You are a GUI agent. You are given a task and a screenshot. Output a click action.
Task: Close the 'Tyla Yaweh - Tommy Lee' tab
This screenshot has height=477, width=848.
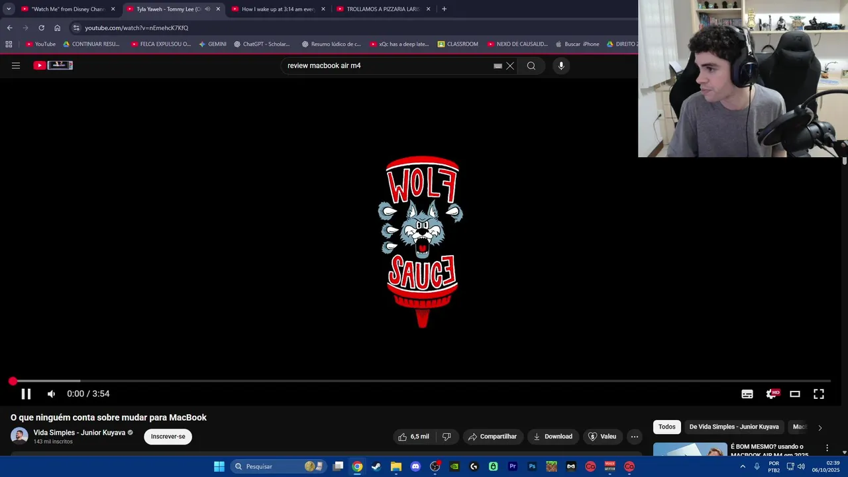tap(218, 9)
